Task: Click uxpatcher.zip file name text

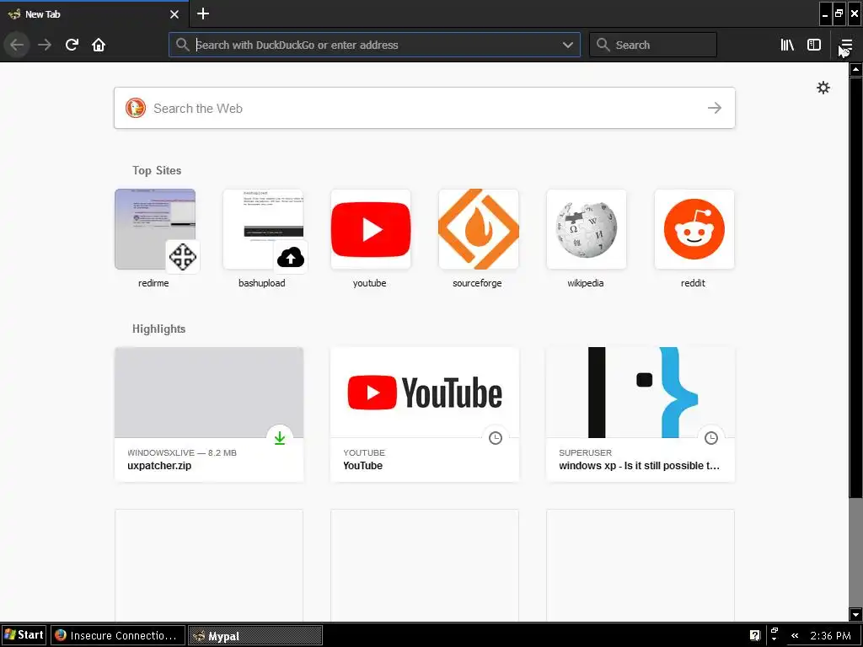Action: pos(159,465)
